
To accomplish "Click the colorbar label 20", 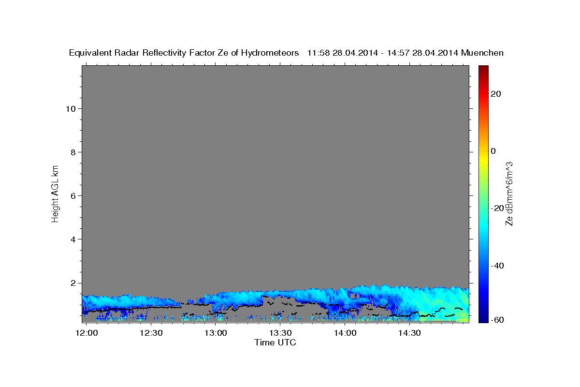I will click(496, 94).
